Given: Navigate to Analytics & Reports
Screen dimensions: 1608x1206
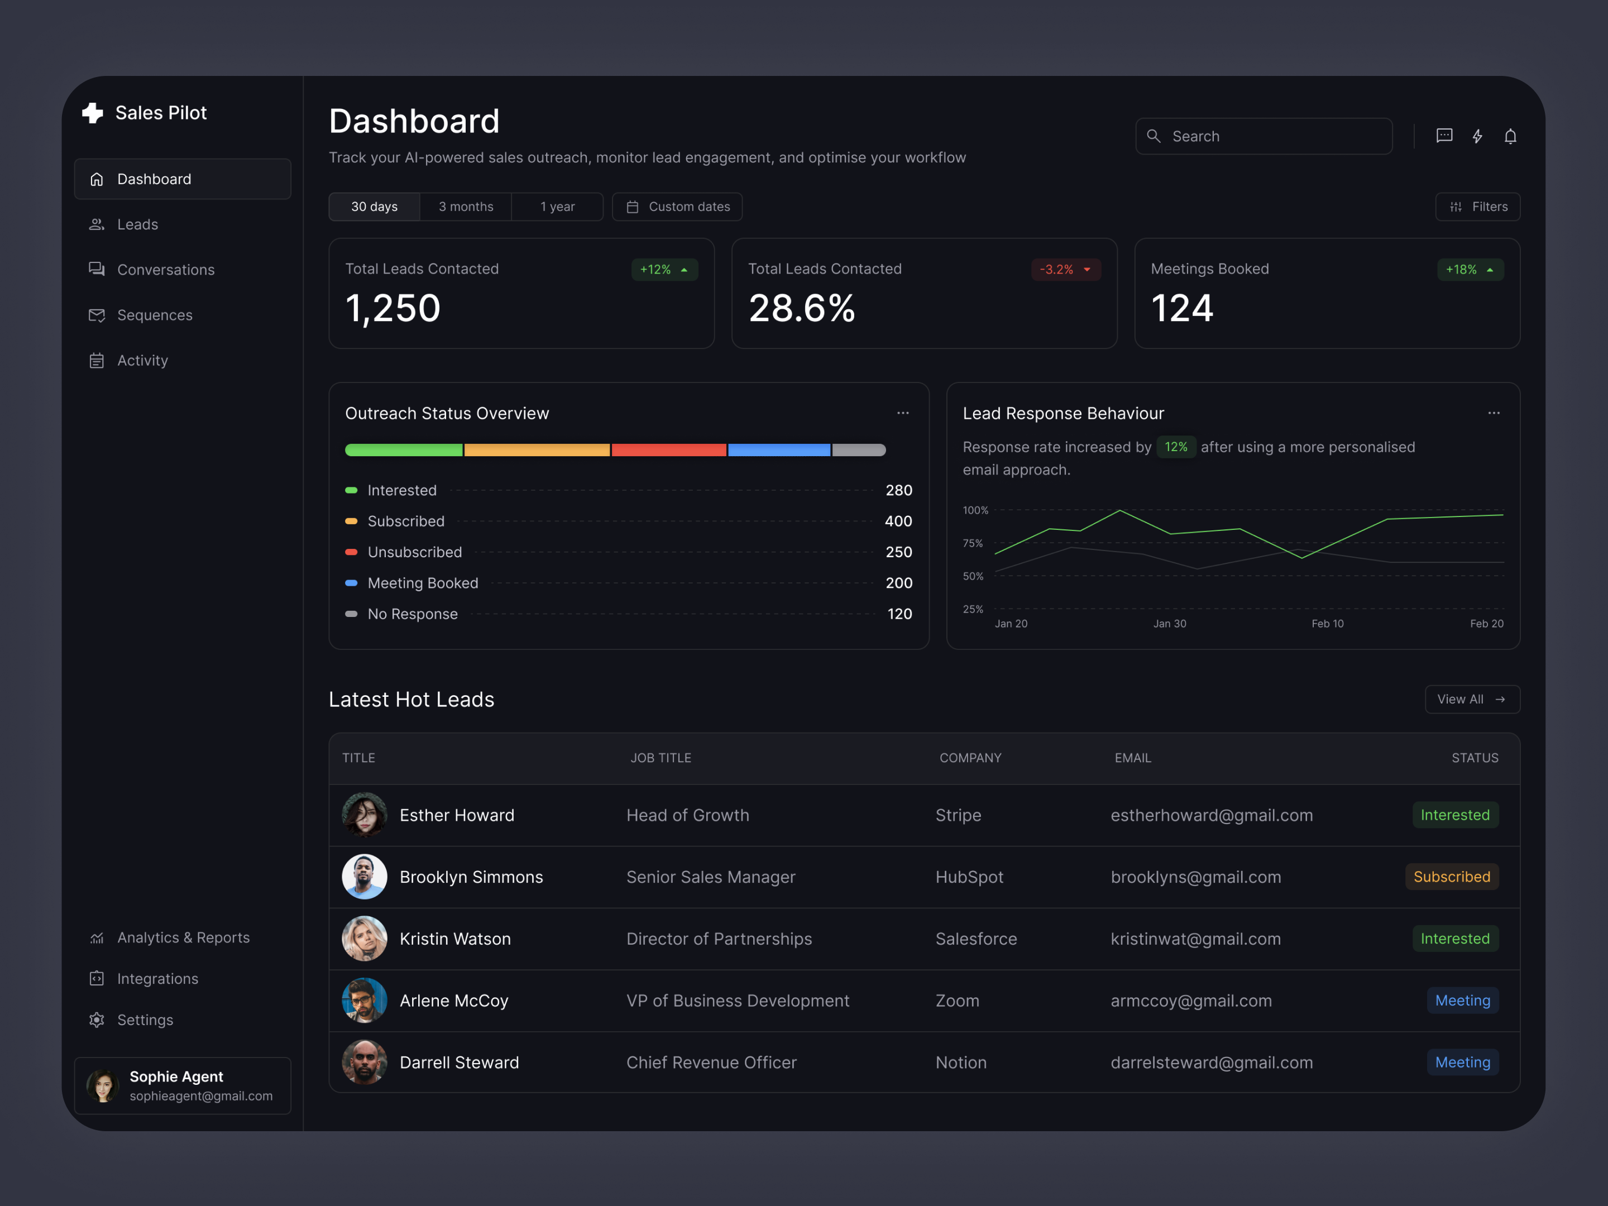Looking at the screenshot, I should [x=183, y=938].
